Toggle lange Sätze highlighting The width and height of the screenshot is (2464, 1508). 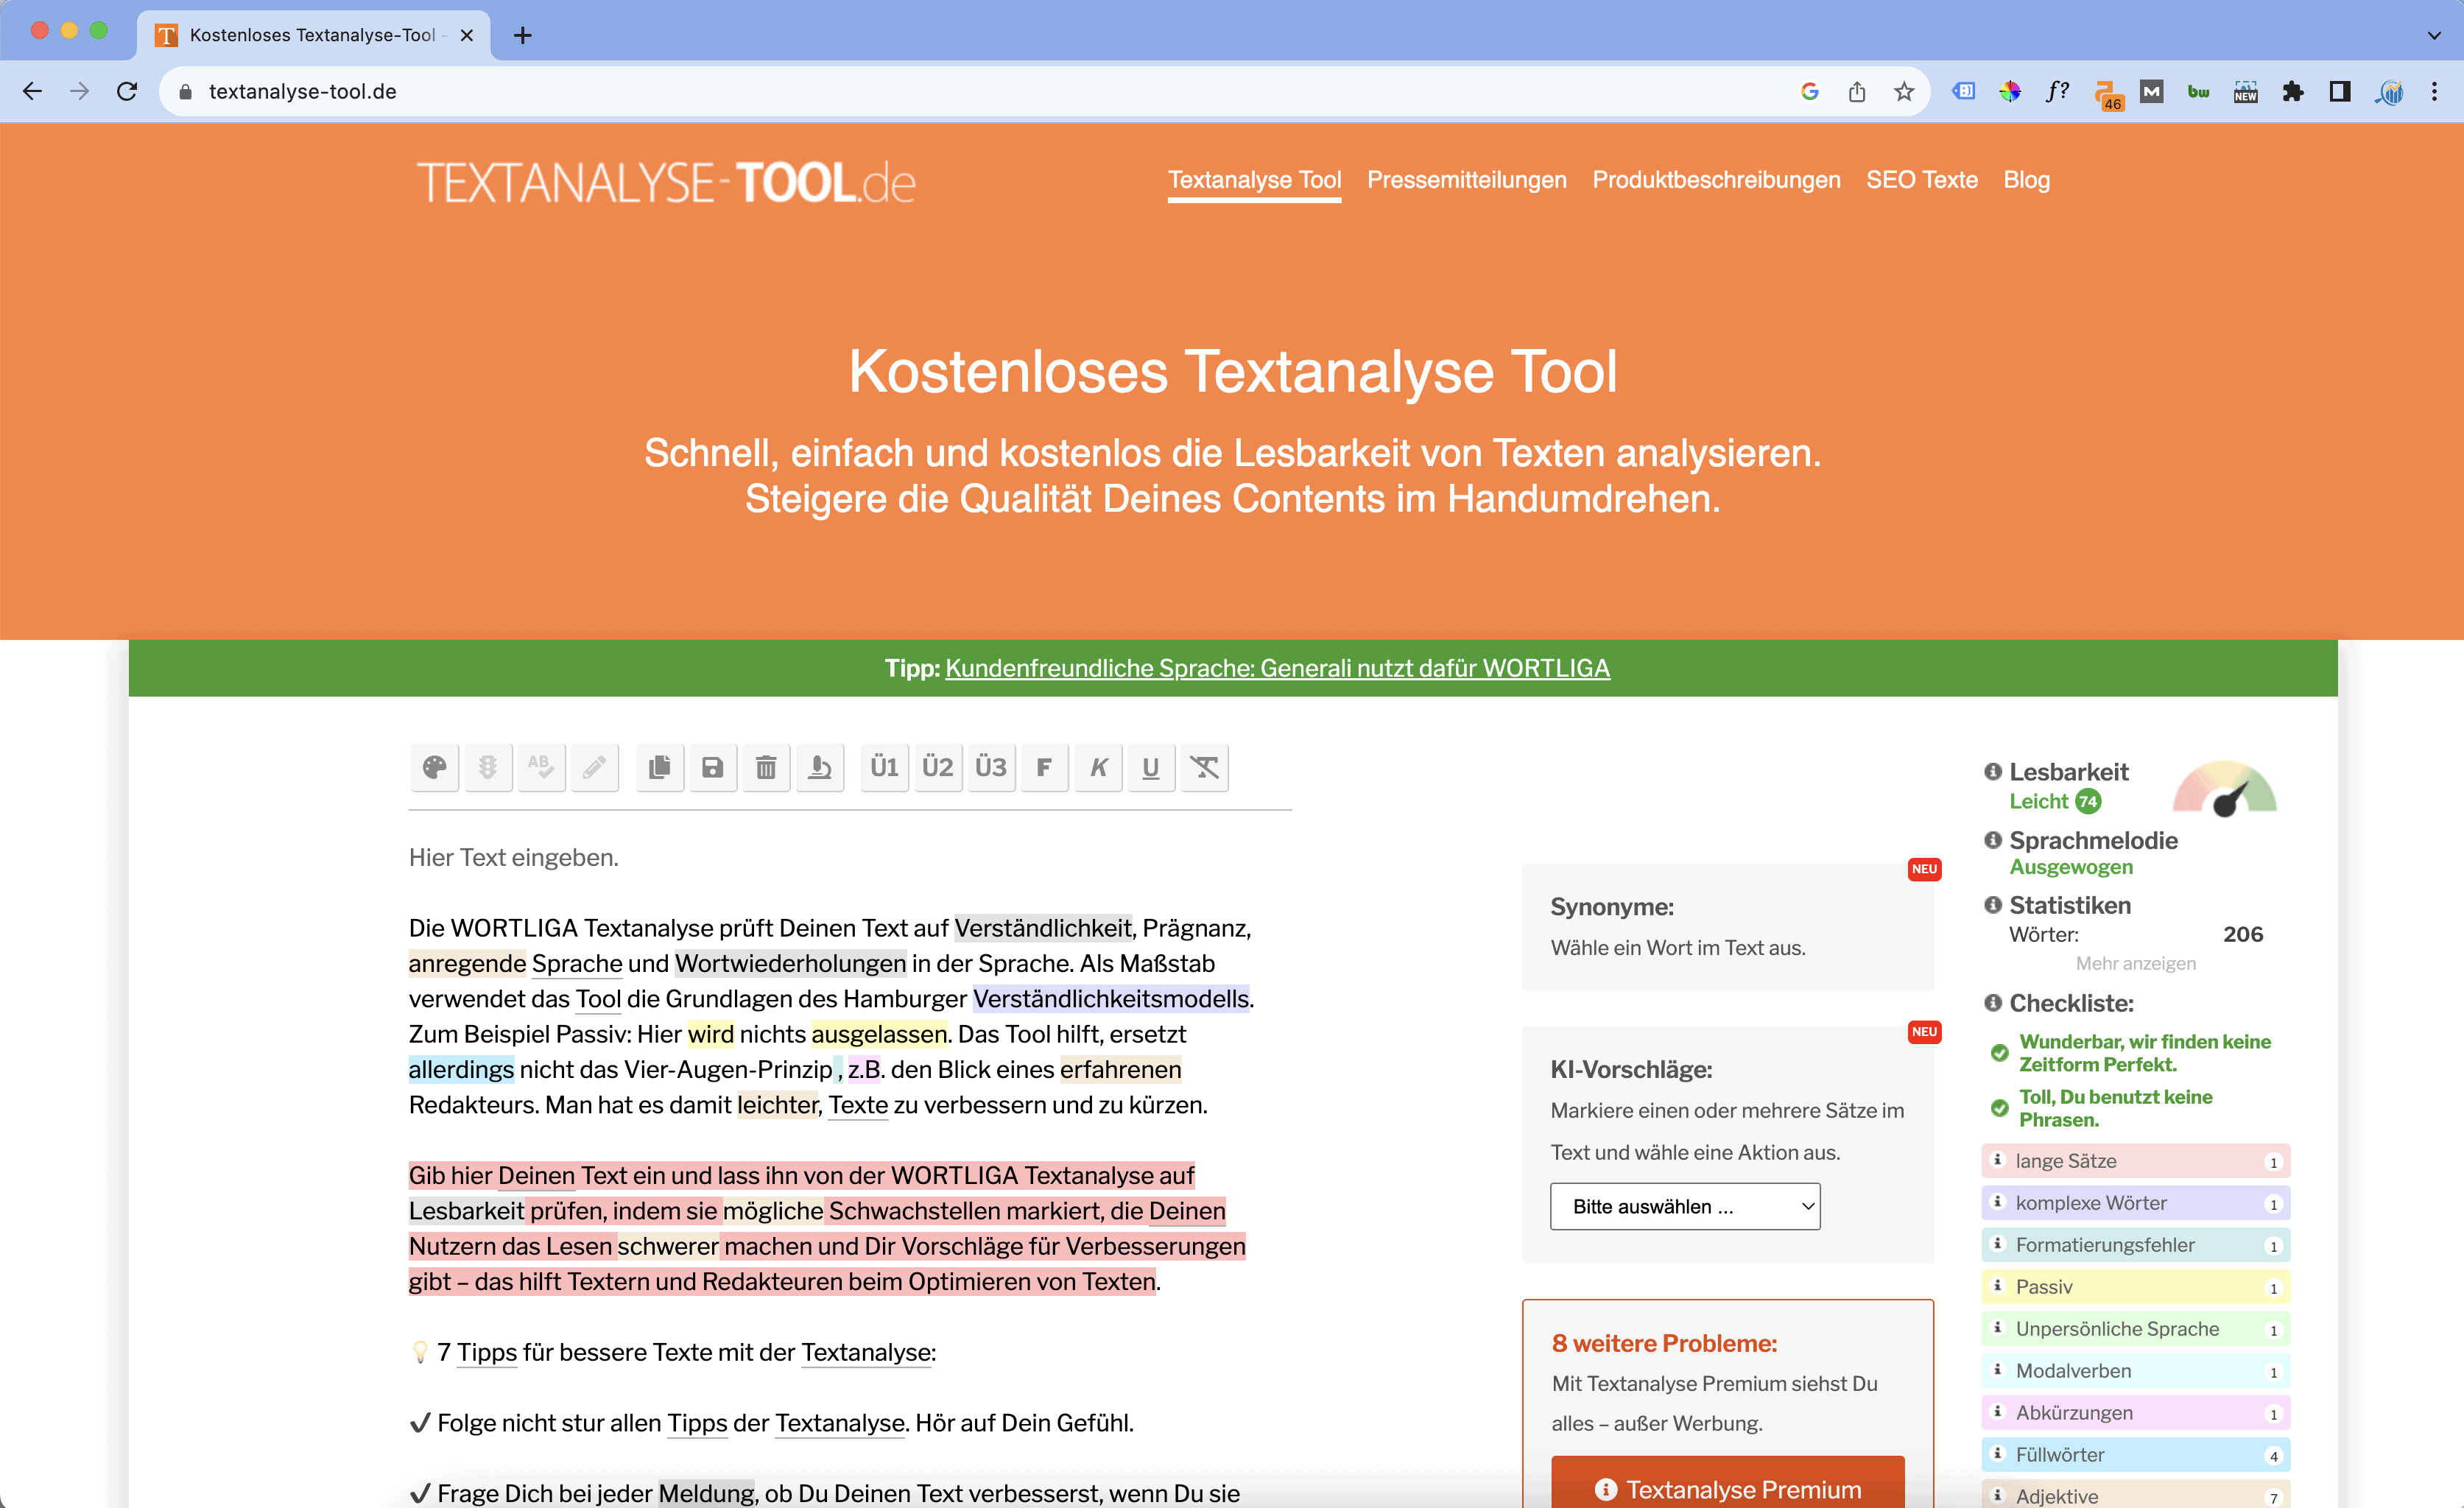pyautogui.click(x=2136, y=1161)
